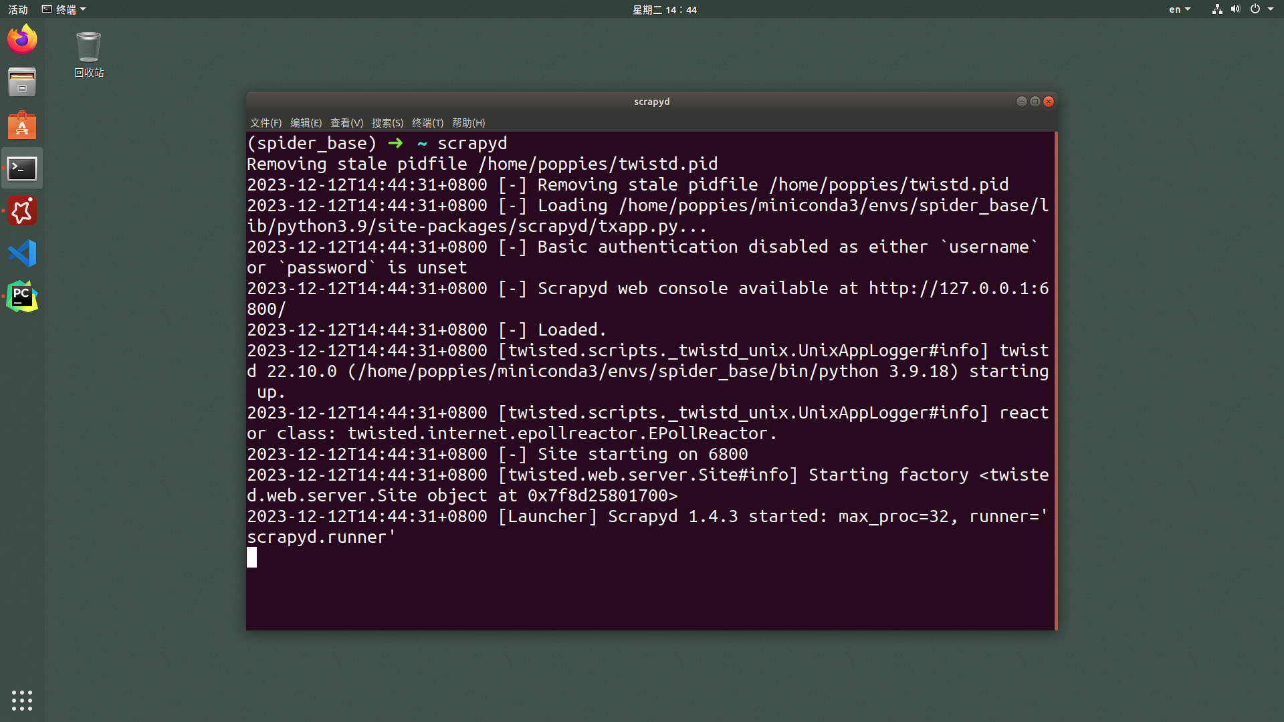This screenshot has width=1284, height=722.
Task: Click the 回收站 label under trash icon
Action: (x=89, y=73)
